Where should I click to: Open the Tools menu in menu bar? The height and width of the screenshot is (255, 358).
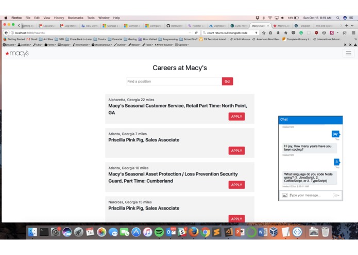click(x=91, y=18)
